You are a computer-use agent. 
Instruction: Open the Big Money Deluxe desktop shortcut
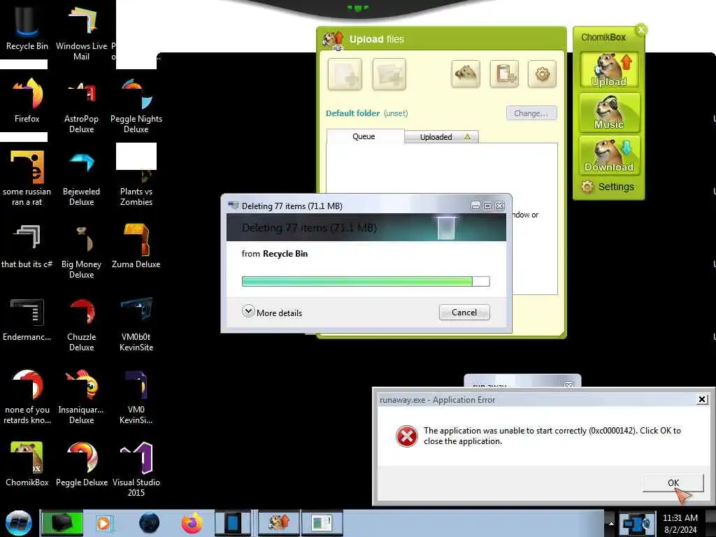[x=81, y=250]
